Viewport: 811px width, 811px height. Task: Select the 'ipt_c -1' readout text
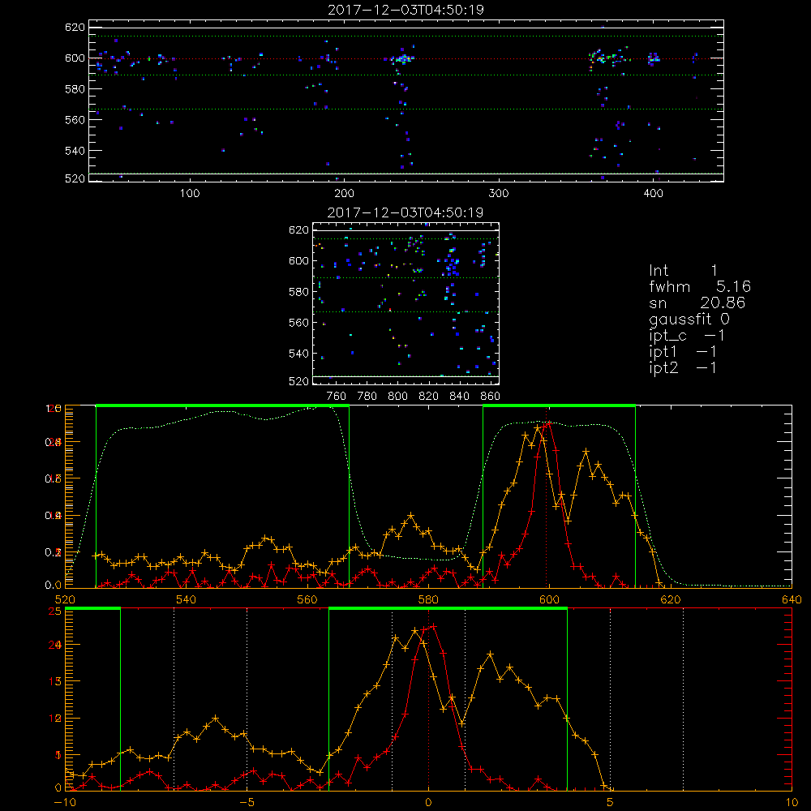point(687,336)
